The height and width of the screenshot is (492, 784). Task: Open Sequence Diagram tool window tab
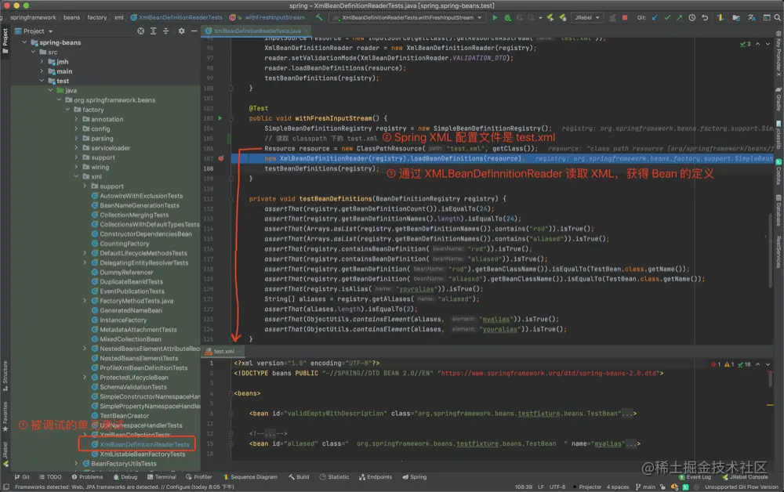[x=250, y=477]
